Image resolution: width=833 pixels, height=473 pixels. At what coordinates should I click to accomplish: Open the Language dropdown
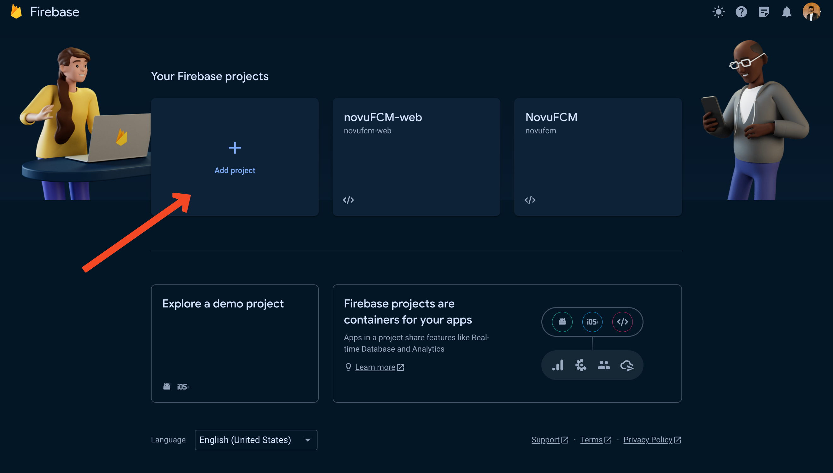256,440
